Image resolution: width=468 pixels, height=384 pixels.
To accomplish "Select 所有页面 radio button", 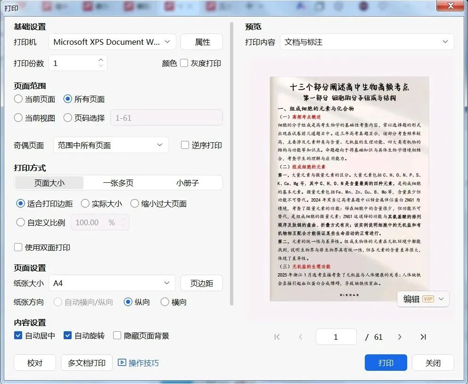I will coord(68,99).
